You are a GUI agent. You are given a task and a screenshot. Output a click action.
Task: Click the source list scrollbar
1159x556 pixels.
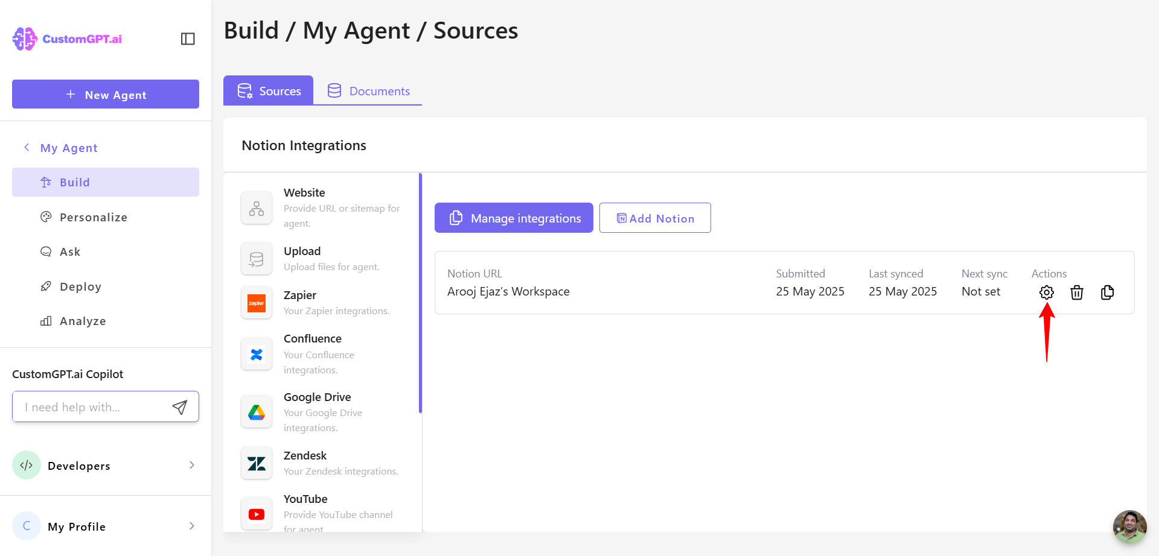point(420,293)
